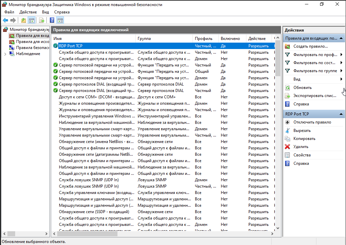Open the Действие menu

point(28,12)
